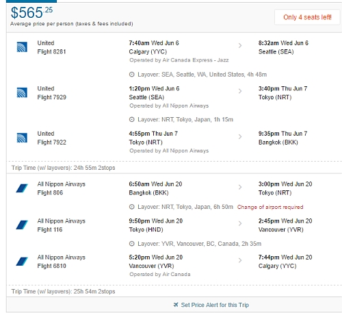The height and width of the screenshot is (313, 342).
Task: Click the airplane icon beside Set Price Alert
Action: click(176, 305)
